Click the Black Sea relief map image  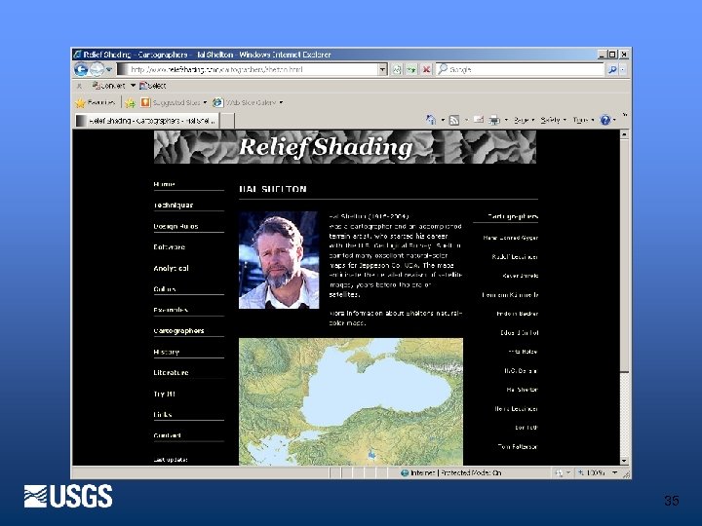point(351,401)
